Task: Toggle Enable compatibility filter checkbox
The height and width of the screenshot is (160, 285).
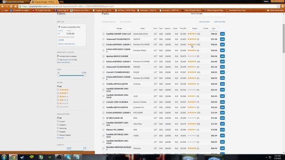Action: 59,27
